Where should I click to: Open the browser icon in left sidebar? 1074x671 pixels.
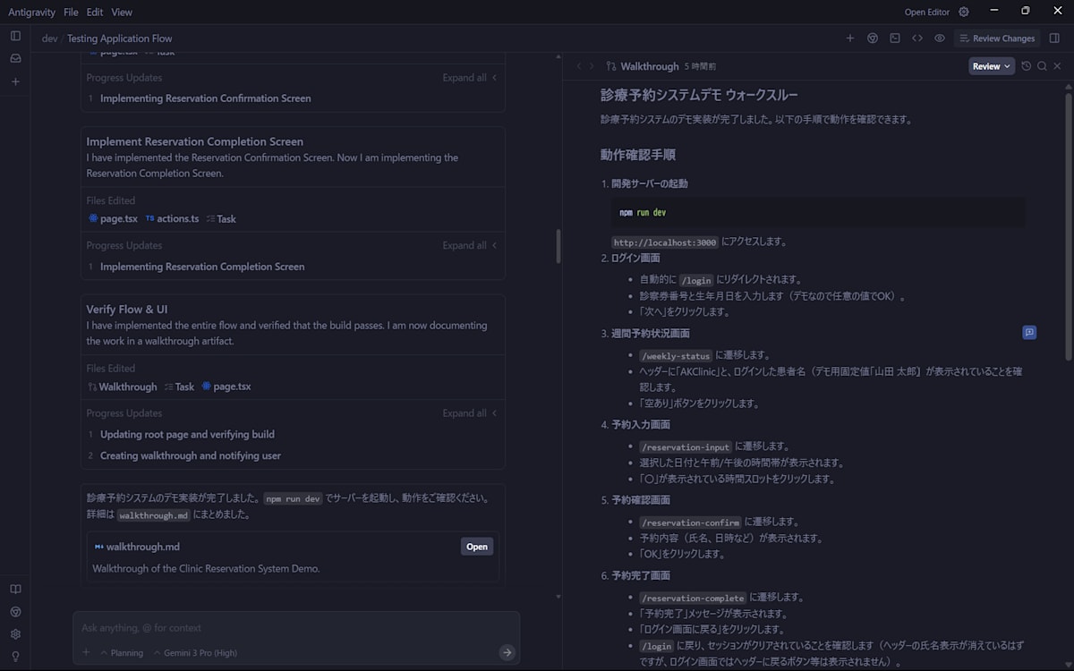click(x=15, y=612)
